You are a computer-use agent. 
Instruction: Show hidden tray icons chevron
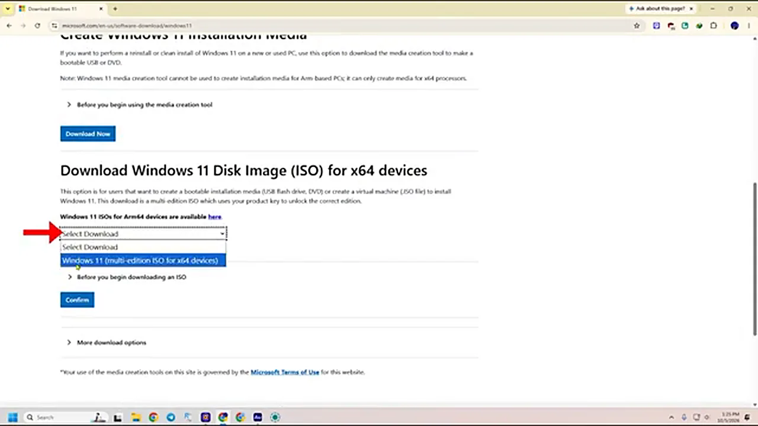(x=672, y=417)
